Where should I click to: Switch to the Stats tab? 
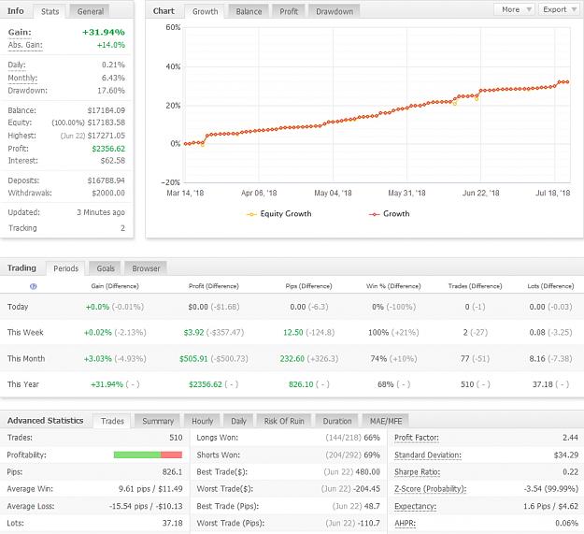tap(50, 11)
